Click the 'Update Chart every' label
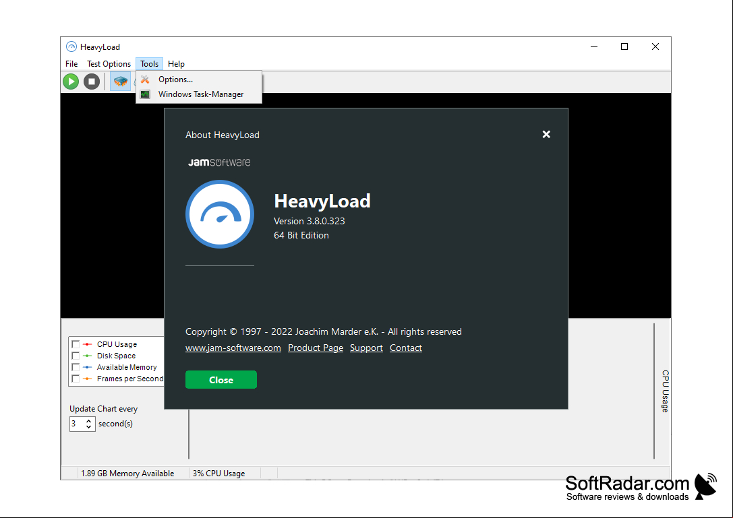The height and width of the screenshot is (518, 733). point(104,409)
